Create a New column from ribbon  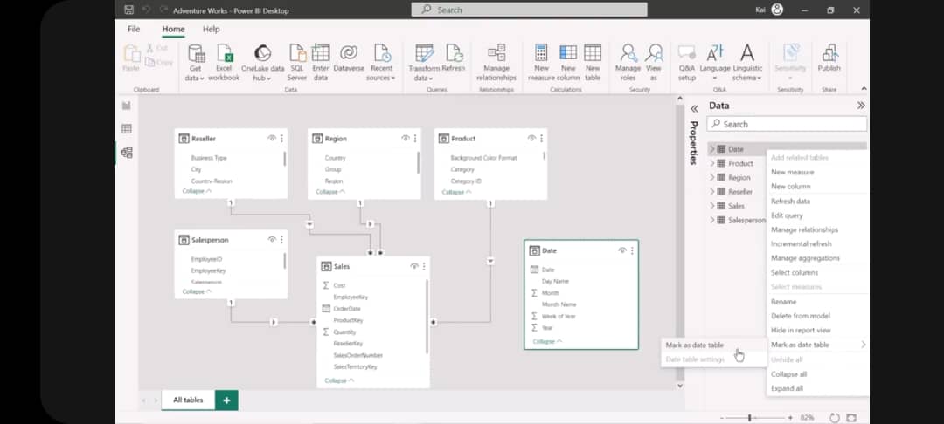coord(568,63)
